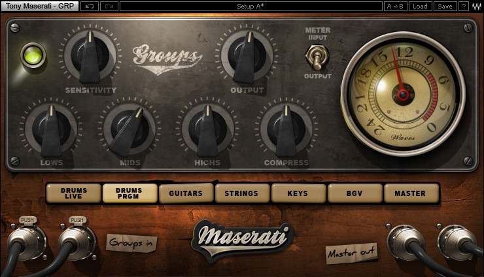Open the Waves logo menu icon
The height and width of the screenshot is (277, 484).
[476, 6]
